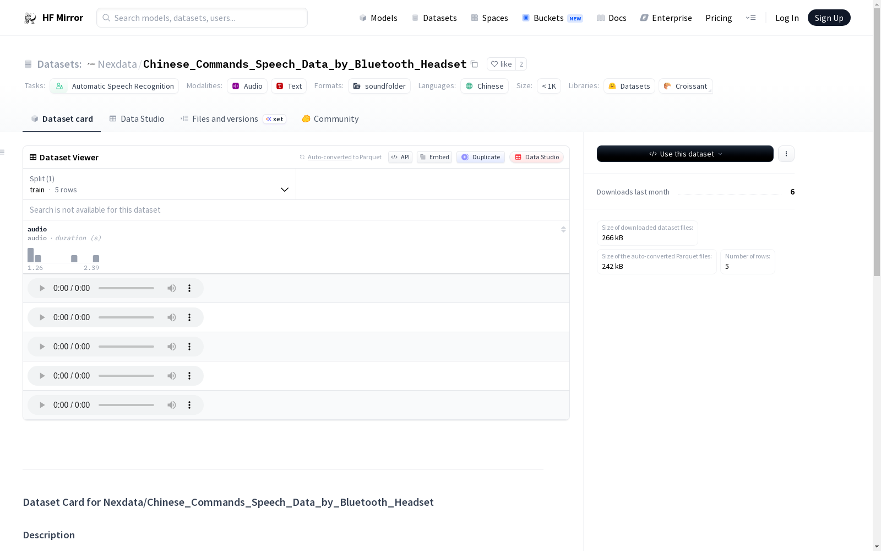
Task: Click the Datasets library tag
Action: coord(629,86)
